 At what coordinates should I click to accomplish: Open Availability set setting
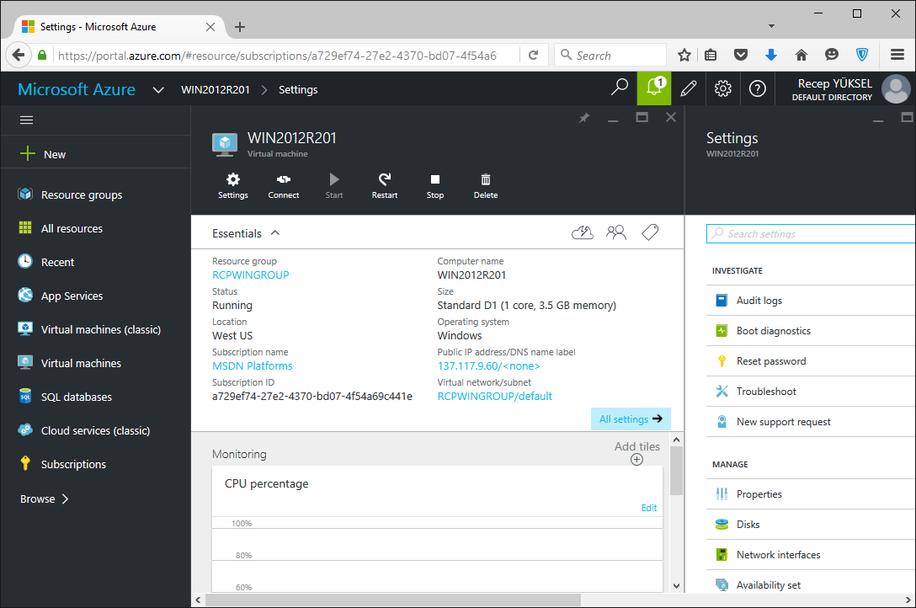[810, 584]
